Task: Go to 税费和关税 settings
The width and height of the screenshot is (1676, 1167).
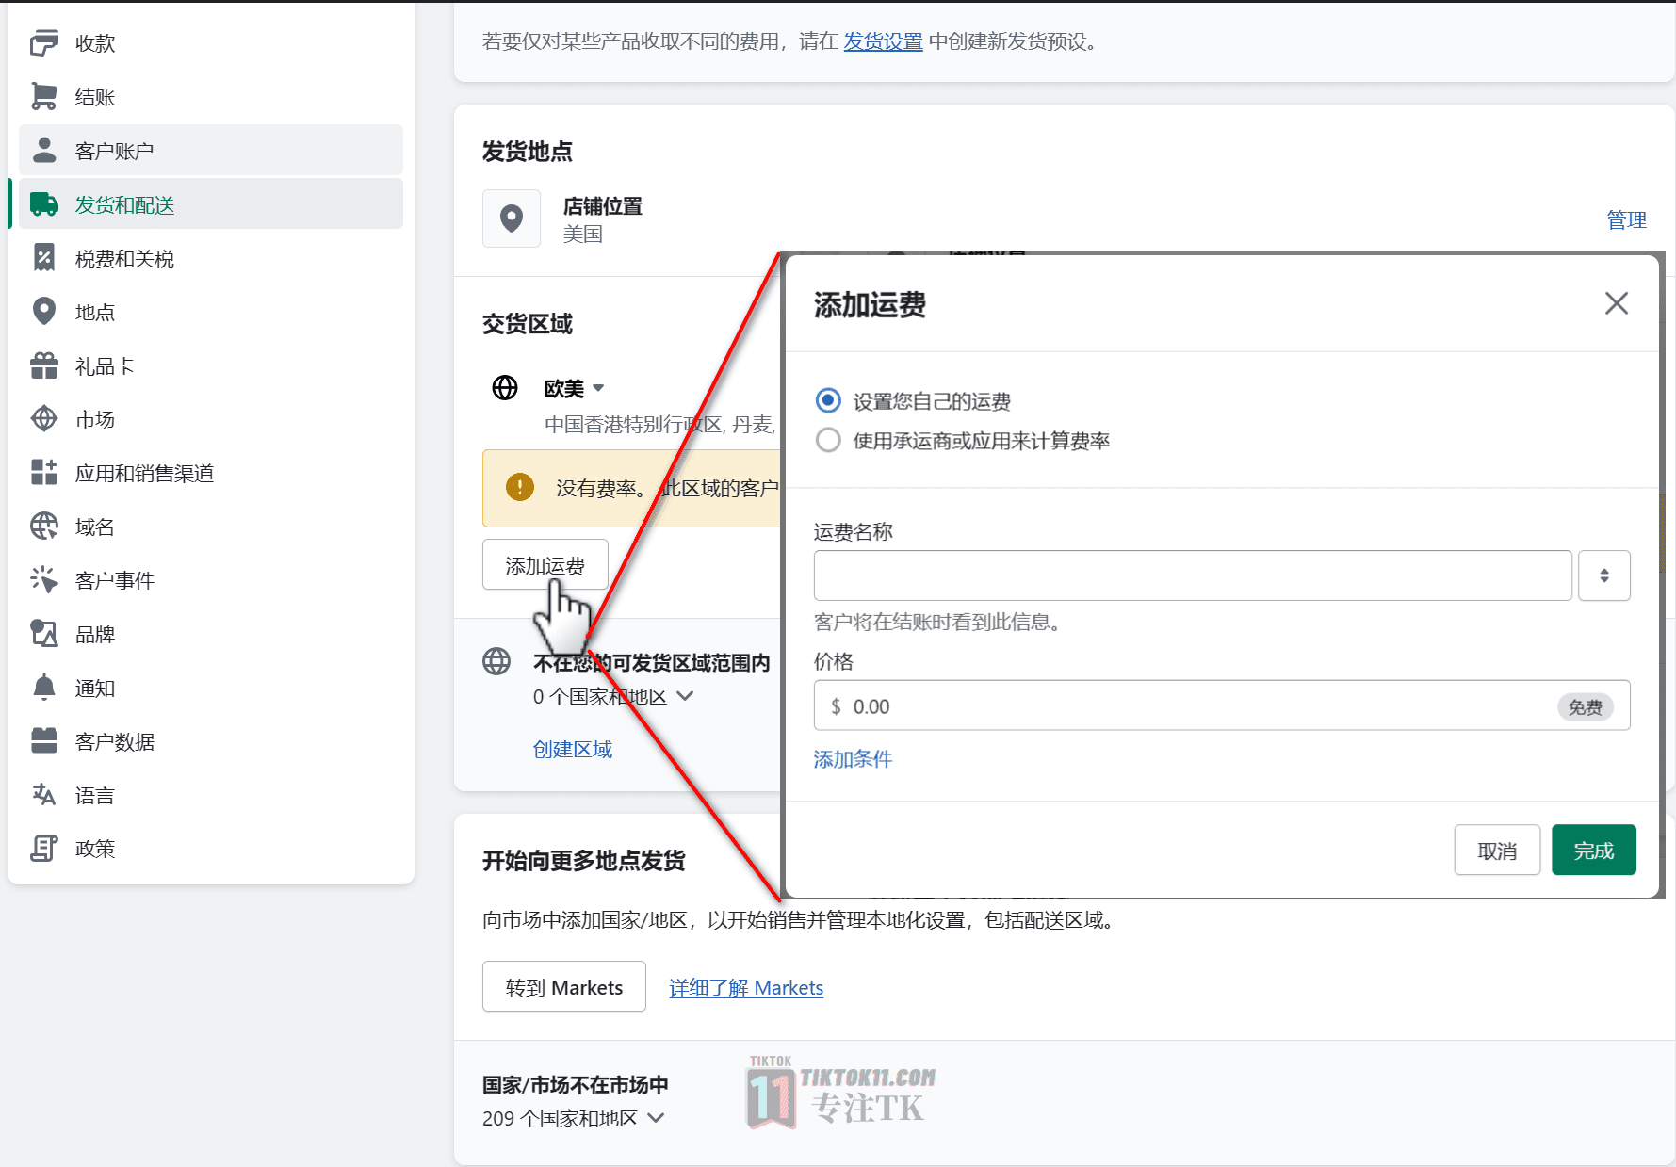Action: point(211,258)
